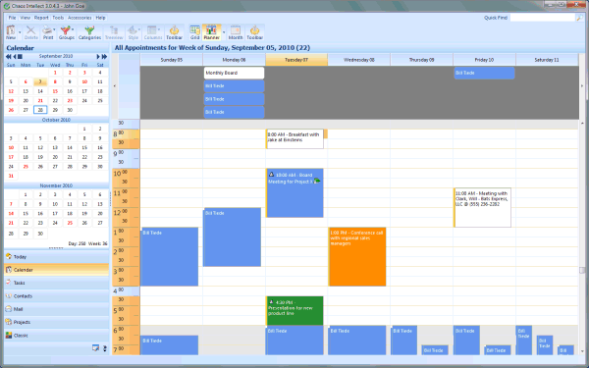Image resolution: width=589 pixels, height=368 pixels.
Task: Jump back a year with double-left arrow
Action: pyautogui.click(x=8, y=56)
